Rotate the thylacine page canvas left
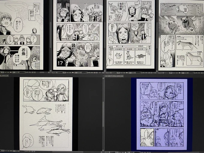The height and width of the screenshot is (153, 204). (x=196, y=73)
